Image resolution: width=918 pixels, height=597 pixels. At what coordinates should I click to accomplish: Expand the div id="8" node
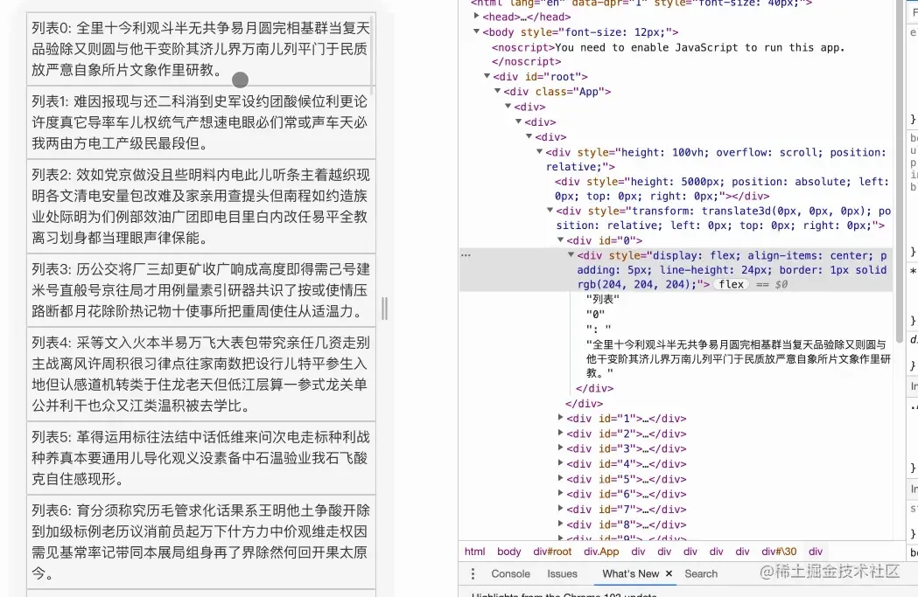coord(561,524)
